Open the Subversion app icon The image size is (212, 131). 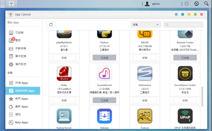point(145,73)
